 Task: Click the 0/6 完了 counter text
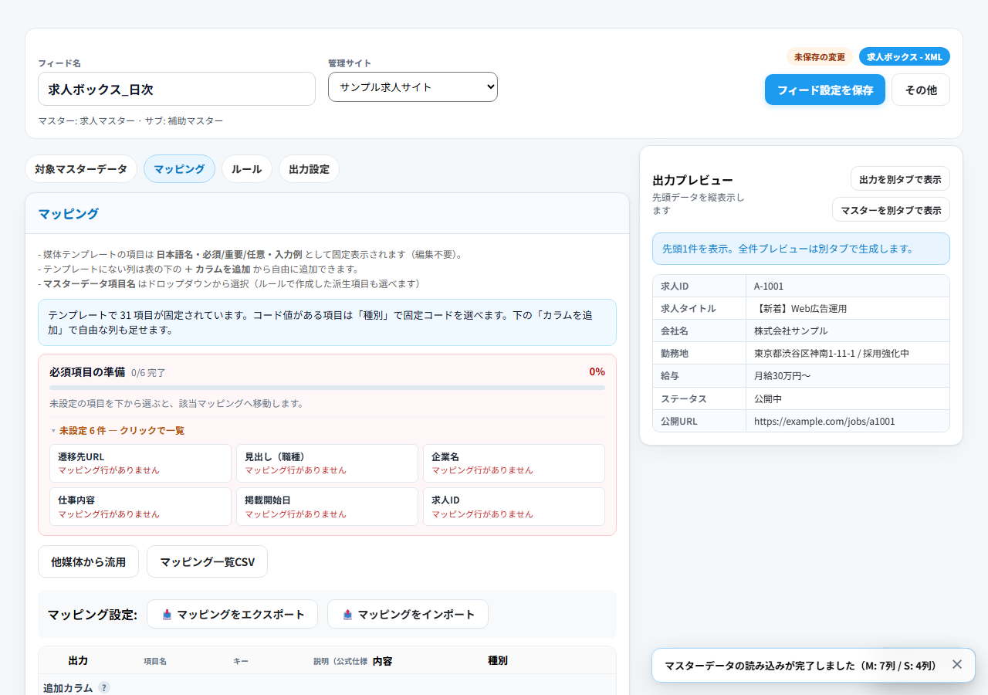[x=148, y=372]
